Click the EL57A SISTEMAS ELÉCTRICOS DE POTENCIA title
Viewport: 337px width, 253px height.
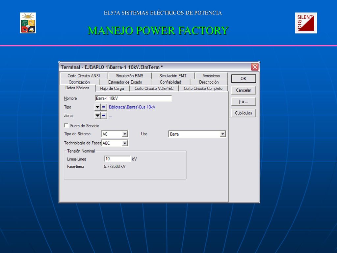tap(163, 13)
